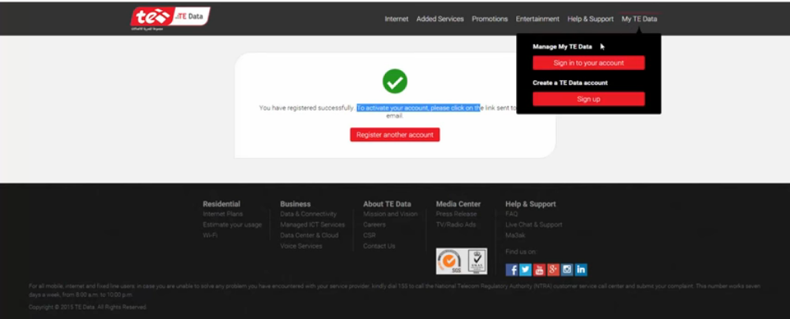This screenshot has height=319, width=790.
Task: Open Data Center & Cloud link
Action: point(309,236)
